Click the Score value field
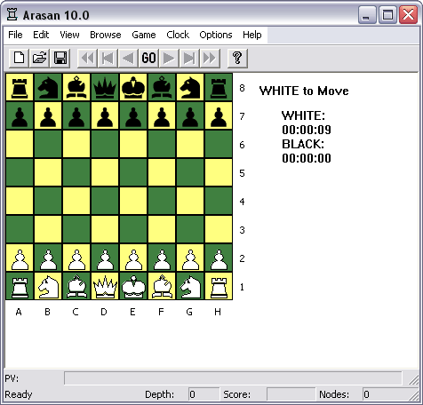Screen dimensions: 423x405 coord(291,394)
